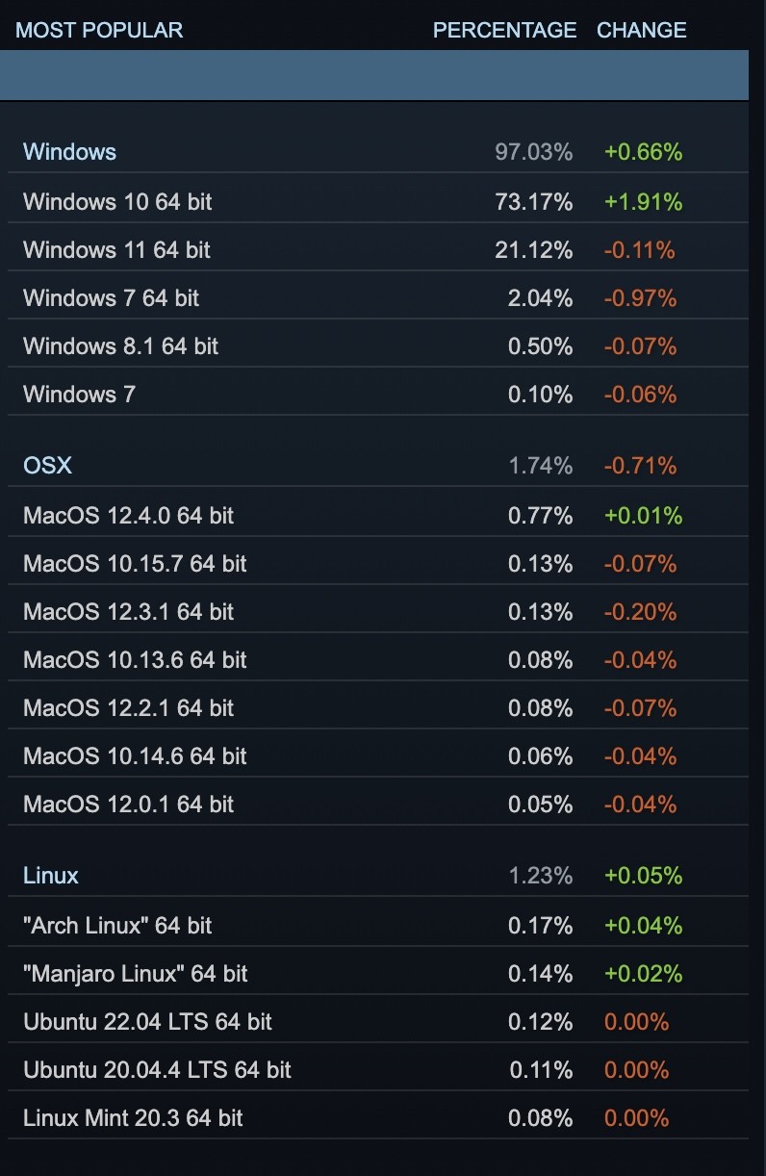Choose the Windows 8.1 64 bit row
The image size is (766, 1176).
coord(377,345)
